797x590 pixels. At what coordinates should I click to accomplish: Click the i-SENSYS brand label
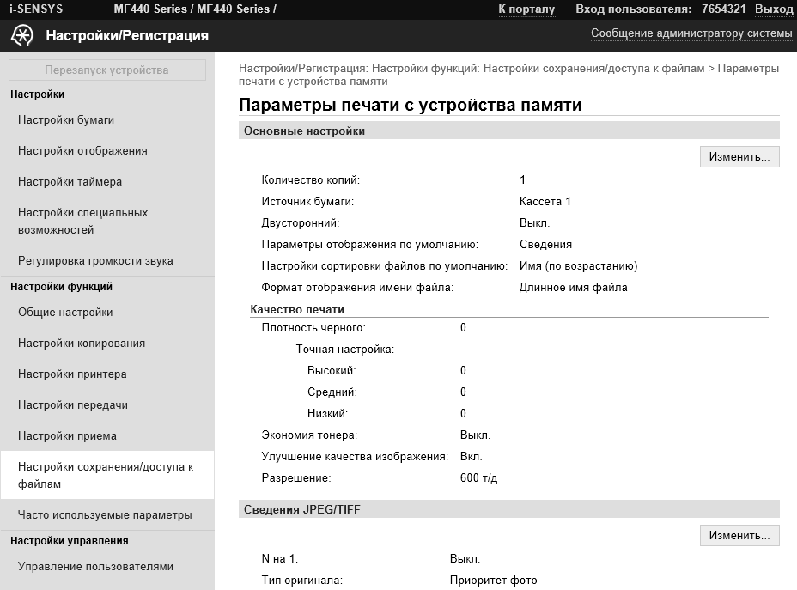coord(36,9)
